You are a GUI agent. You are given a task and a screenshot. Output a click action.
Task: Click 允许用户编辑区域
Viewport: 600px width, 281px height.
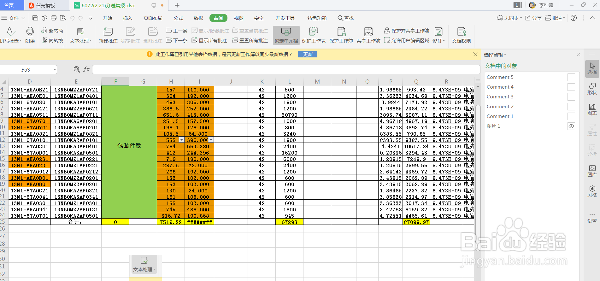click(407, 40)
